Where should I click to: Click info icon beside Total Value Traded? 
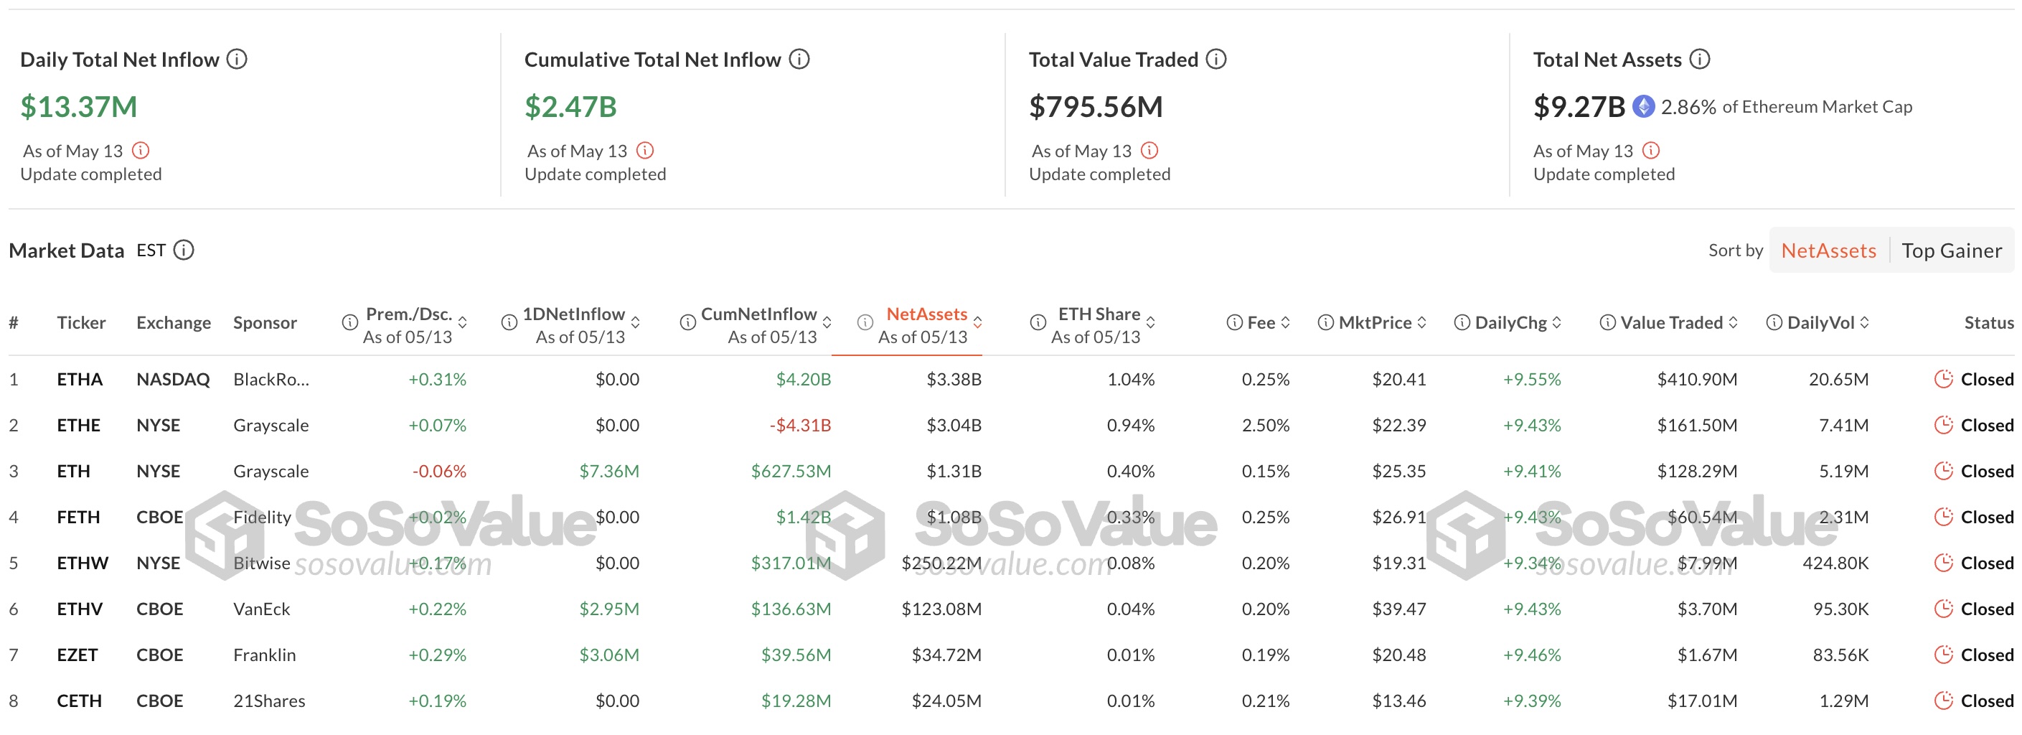pos(1216,59)
